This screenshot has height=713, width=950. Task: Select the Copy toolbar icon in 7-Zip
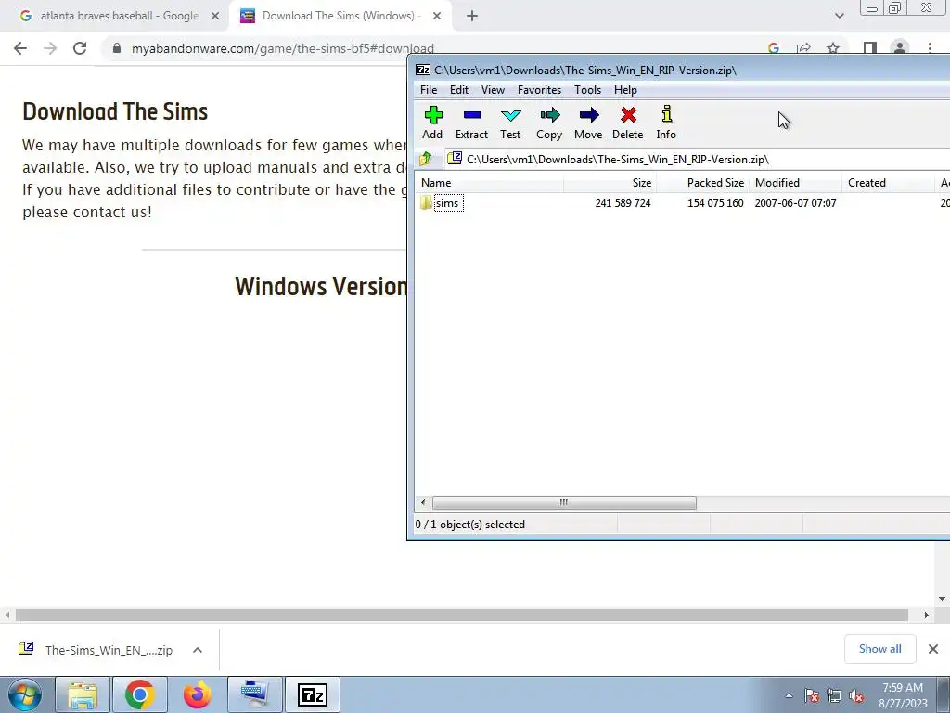pyautogui.click(x=549, y=123)
